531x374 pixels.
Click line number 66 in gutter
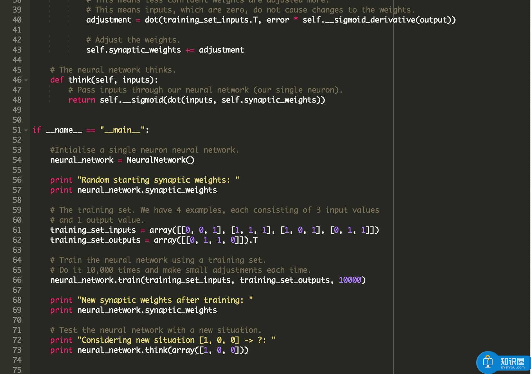pos(17,280)
